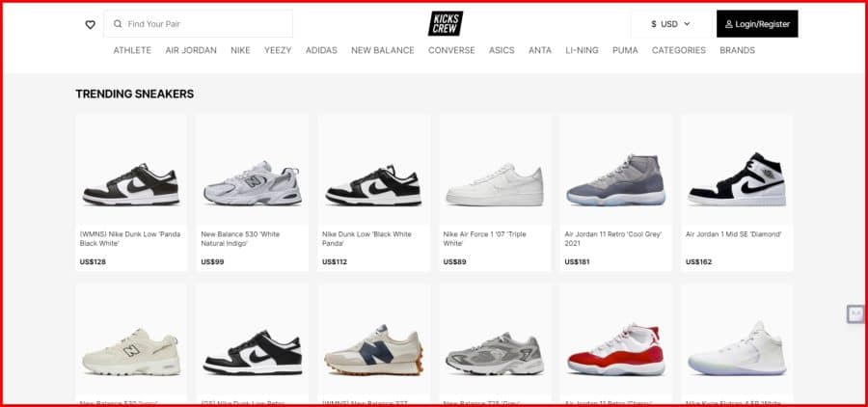This screenshot has height=407, width=868.
Task: Open the Yeezy nav item
Action: [278, 50]
